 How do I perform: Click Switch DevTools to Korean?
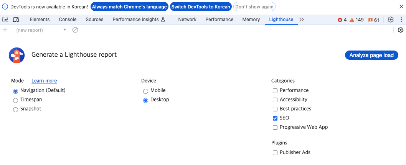coord(201,7)
